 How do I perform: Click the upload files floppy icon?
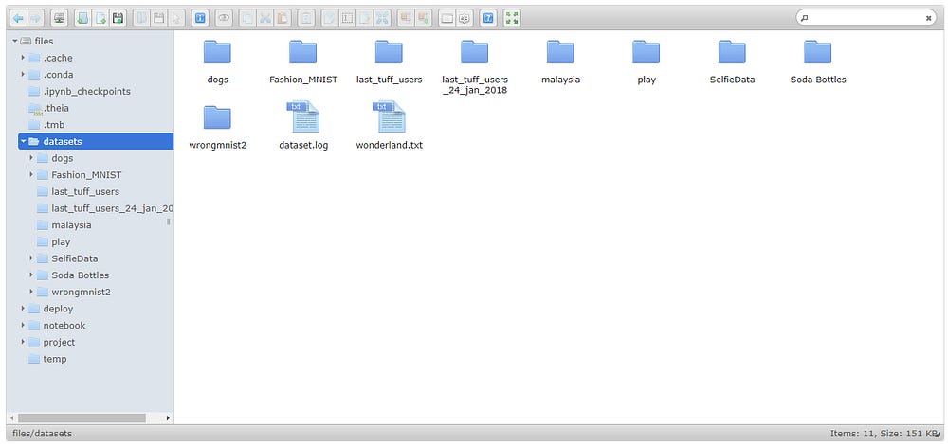coord(118,18)
